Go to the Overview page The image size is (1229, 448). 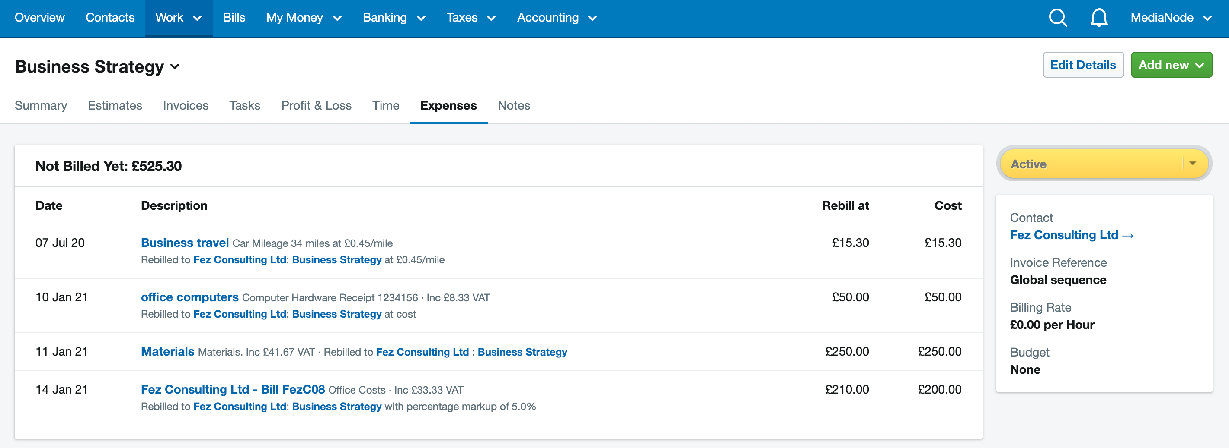(40, 18)
